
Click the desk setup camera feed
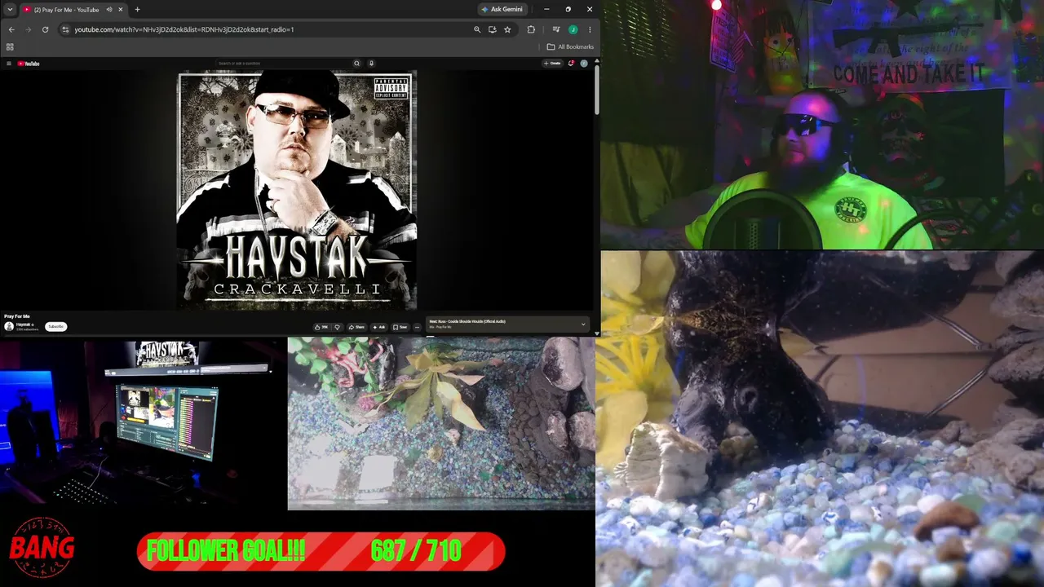pos(144,423)
